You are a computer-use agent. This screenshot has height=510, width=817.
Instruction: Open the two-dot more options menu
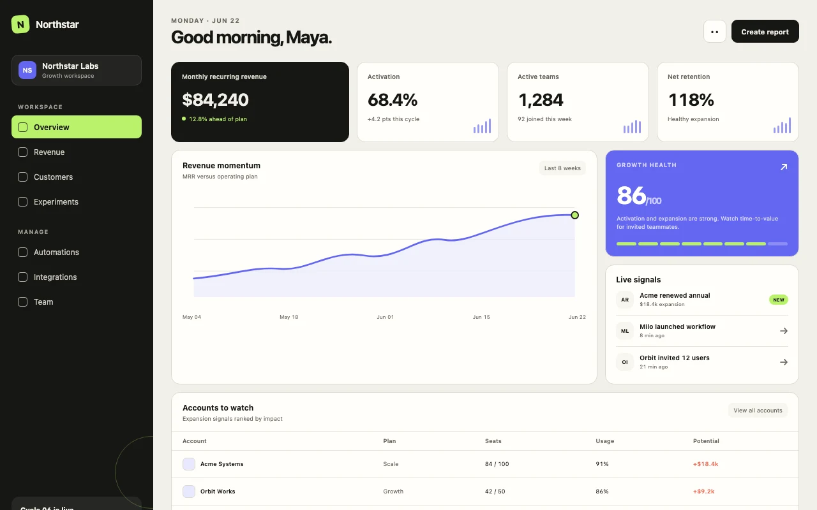[715, 31]
